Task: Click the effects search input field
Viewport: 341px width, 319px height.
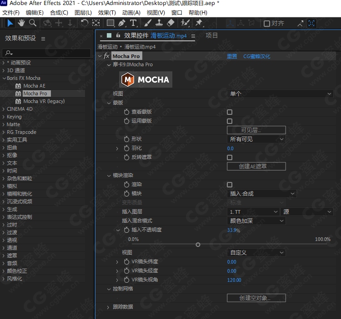Action: [46, 53]
